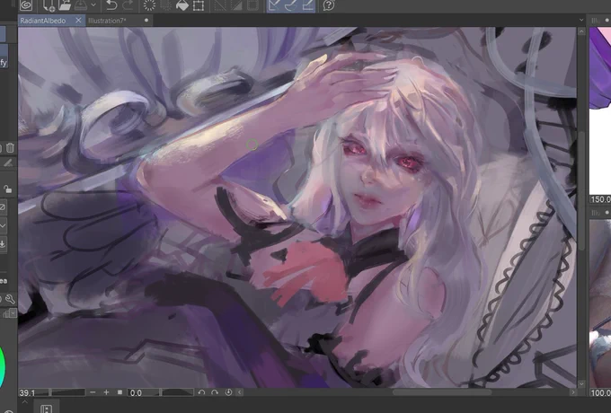The image size is (611, 413).
Task: Open the chevron dropdown in left panel
Action: tap(3, 225)
